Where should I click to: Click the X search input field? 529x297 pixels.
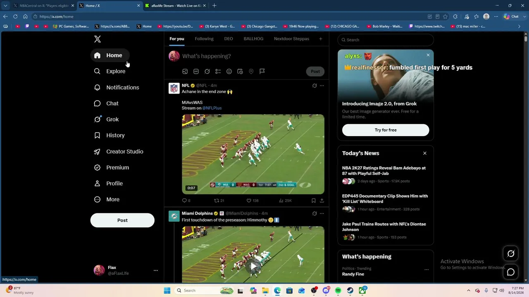(386, 40)
